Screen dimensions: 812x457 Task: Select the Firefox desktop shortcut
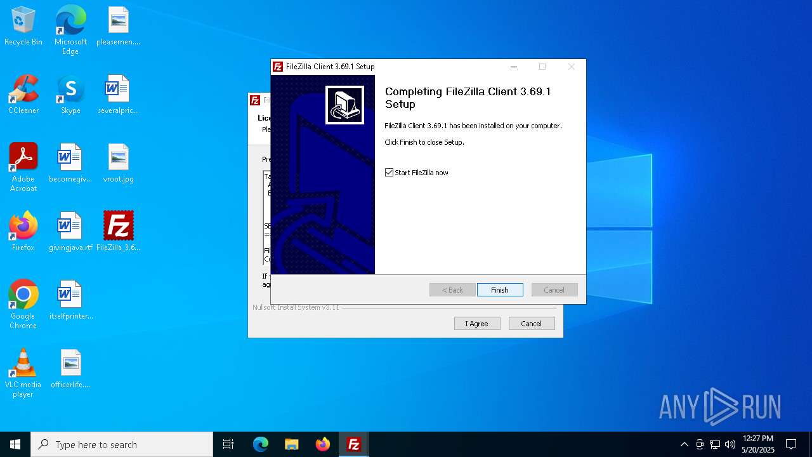click(23, 232)
